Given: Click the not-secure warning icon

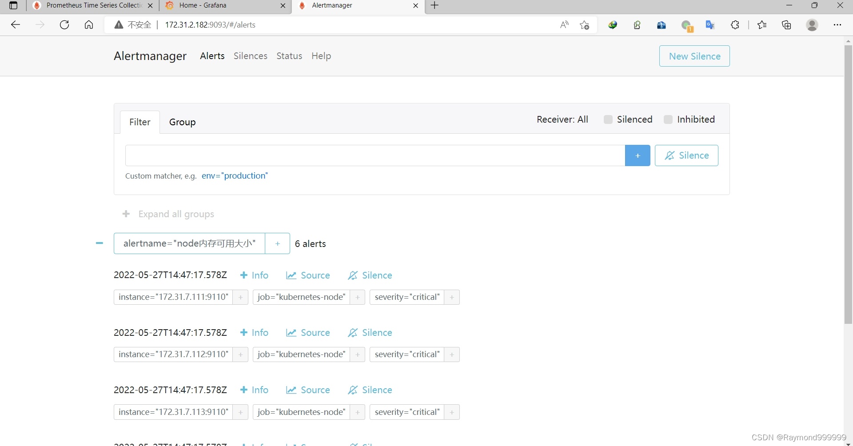Looking at the screenshot, I should click(119, 25).
